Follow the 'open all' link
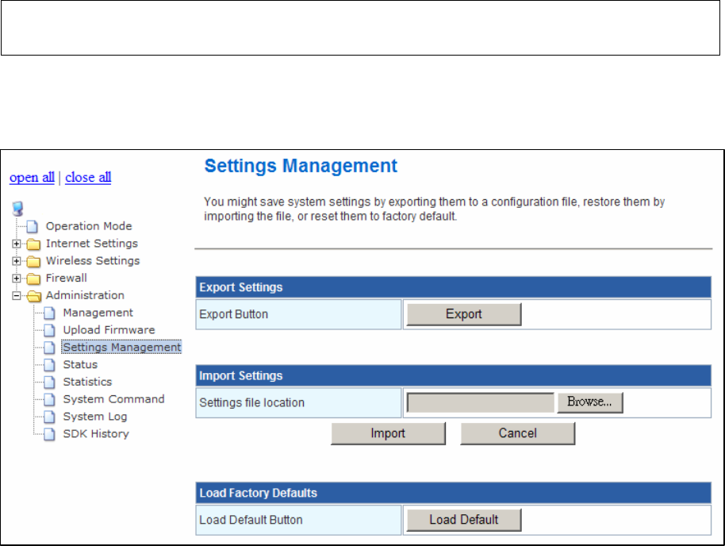The width and height of the screenshot is (725, 546). coord(32,177)
